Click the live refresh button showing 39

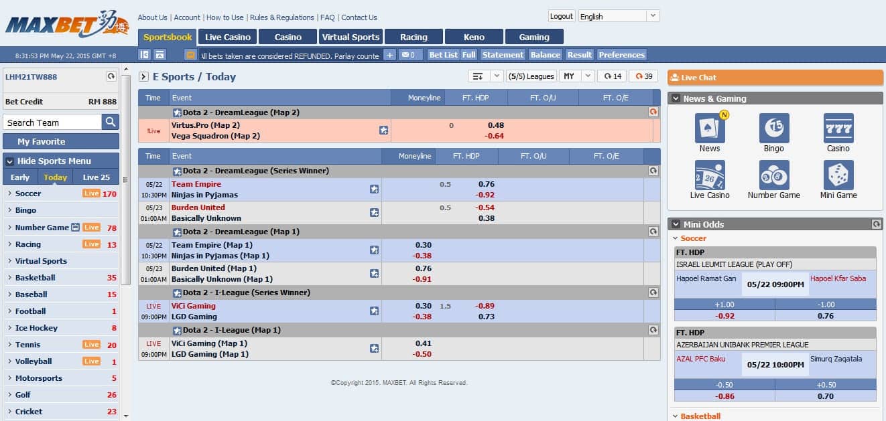coord(643,76)
